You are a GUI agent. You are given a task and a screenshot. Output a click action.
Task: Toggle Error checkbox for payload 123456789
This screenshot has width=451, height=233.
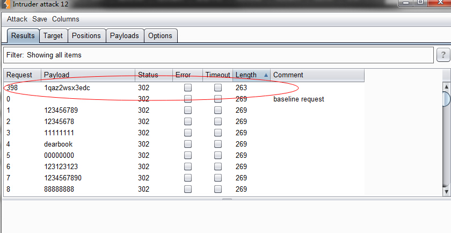[188, 110]
